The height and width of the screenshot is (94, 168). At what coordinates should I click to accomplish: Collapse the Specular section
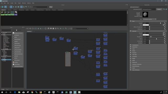(131, 31)
